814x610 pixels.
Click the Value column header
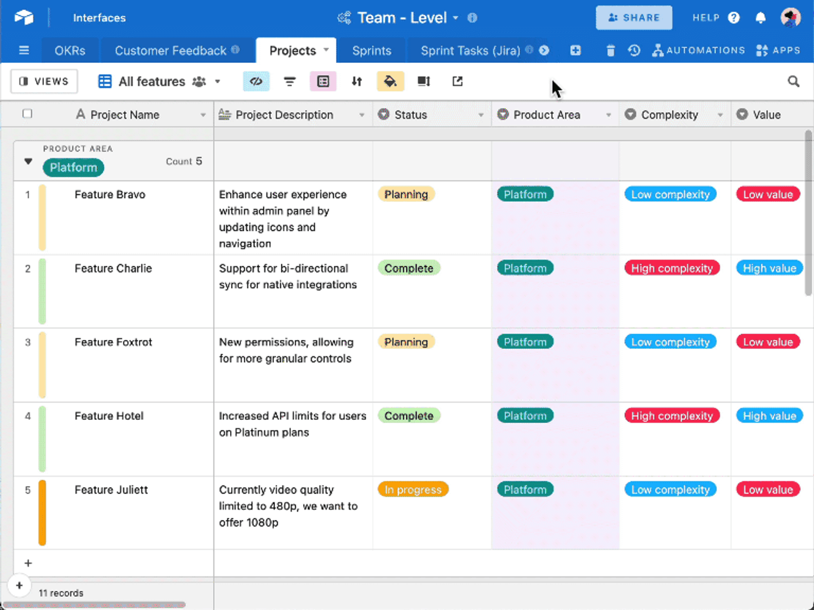coord(772,114)
